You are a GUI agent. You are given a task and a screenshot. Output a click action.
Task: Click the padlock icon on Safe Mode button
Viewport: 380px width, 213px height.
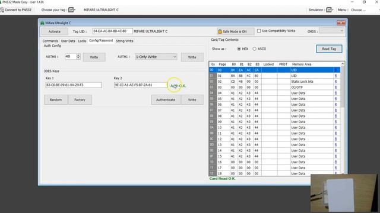[x=220, y=31]
